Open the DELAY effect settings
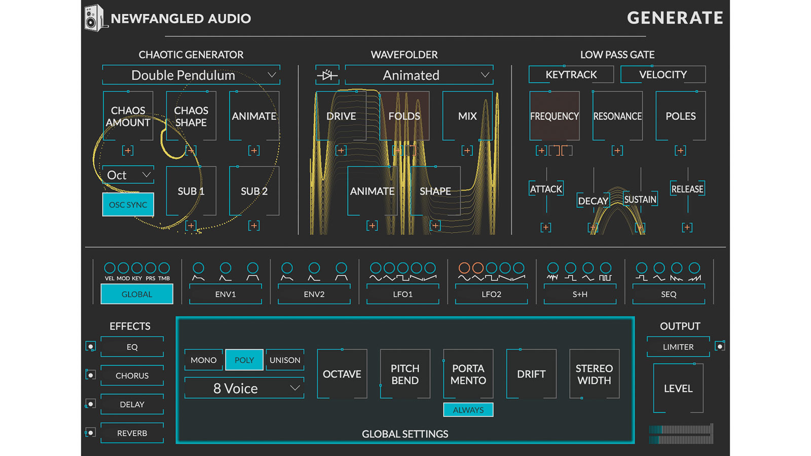Viewport: 811px width, 456px height. click(x=132, y=404)
